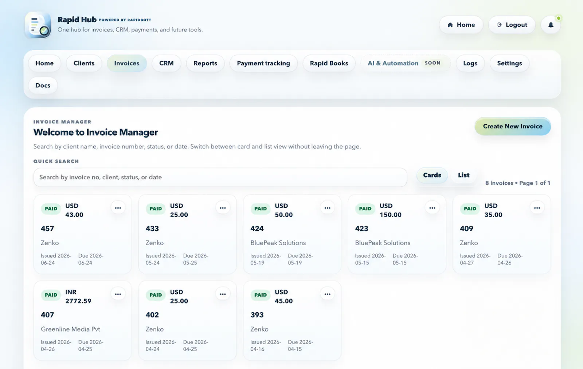
Task: Click invoice number 423
Action: 362,229
